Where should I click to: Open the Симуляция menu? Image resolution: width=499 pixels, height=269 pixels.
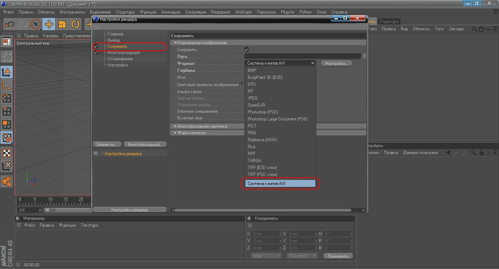coord(195,12)
